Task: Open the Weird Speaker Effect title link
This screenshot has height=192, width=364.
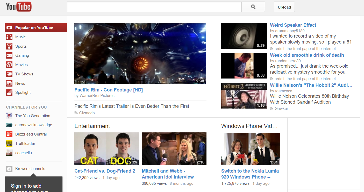Action: pos(293,25)
